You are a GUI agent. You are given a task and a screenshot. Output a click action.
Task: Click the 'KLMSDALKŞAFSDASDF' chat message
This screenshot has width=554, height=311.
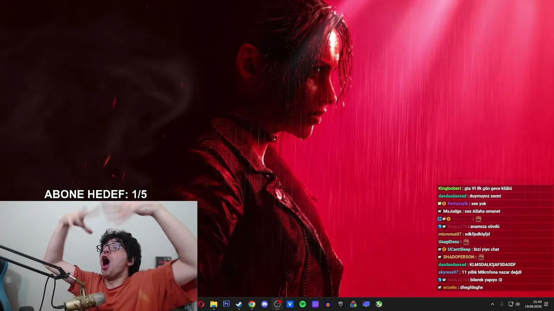tap(492, 264)
